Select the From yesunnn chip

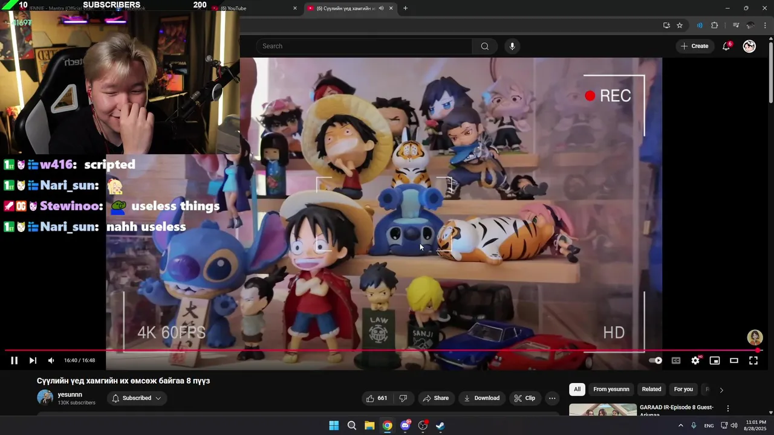[611, 389]
